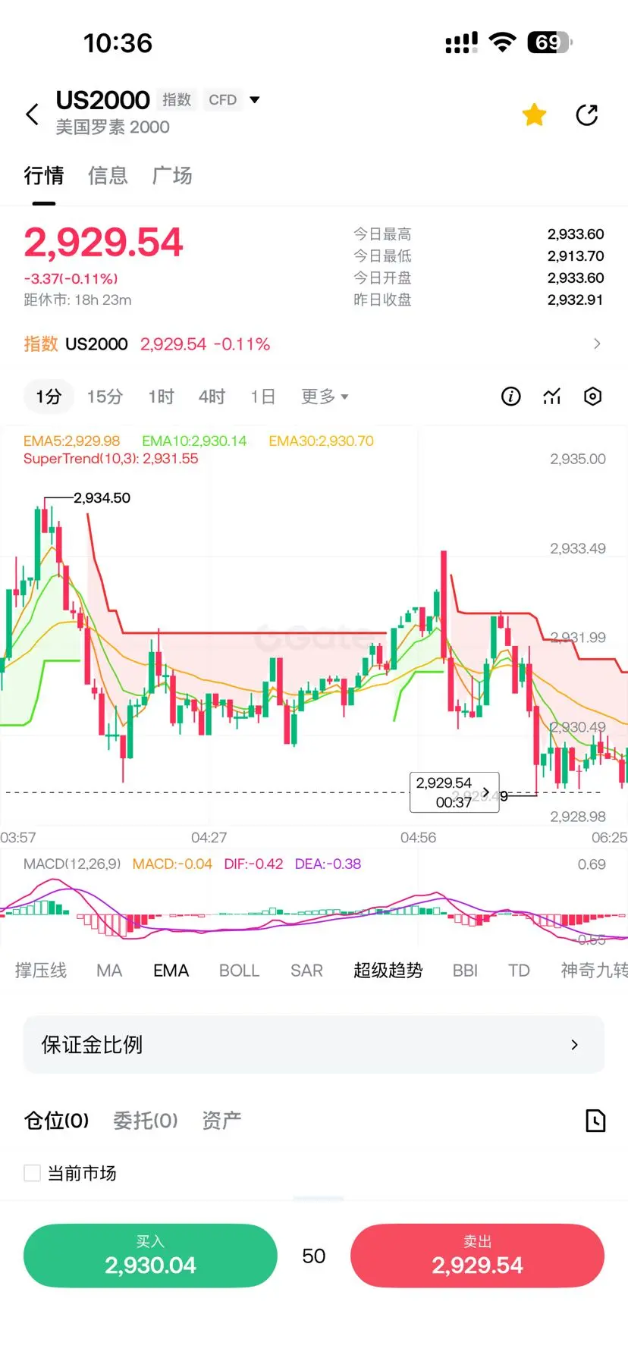The height and width of the screenshot is (1361, 628).
Task: Tap the 买入 2,930.04 buy button
Action: click(150, 1256)
